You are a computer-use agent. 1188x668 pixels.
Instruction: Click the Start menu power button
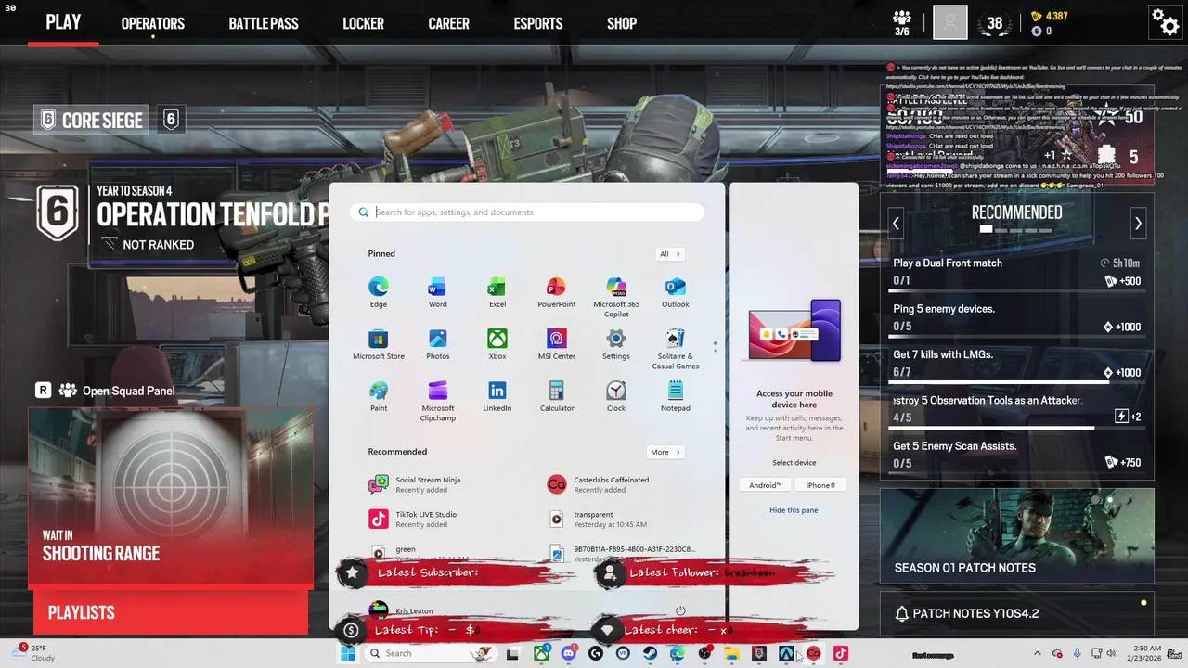click(x=680, y=610)
